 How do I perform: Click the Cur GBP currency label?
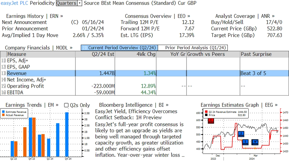[187, 3]
